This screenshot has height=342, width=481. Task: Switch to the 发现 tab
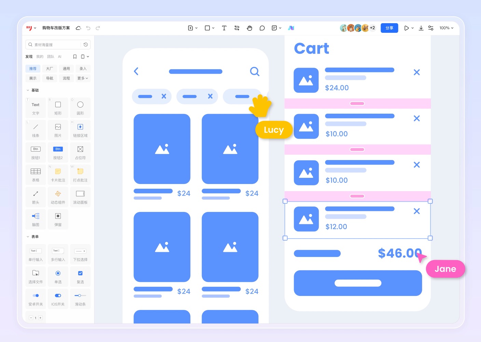pyautogui.click(x=29, y=57)
